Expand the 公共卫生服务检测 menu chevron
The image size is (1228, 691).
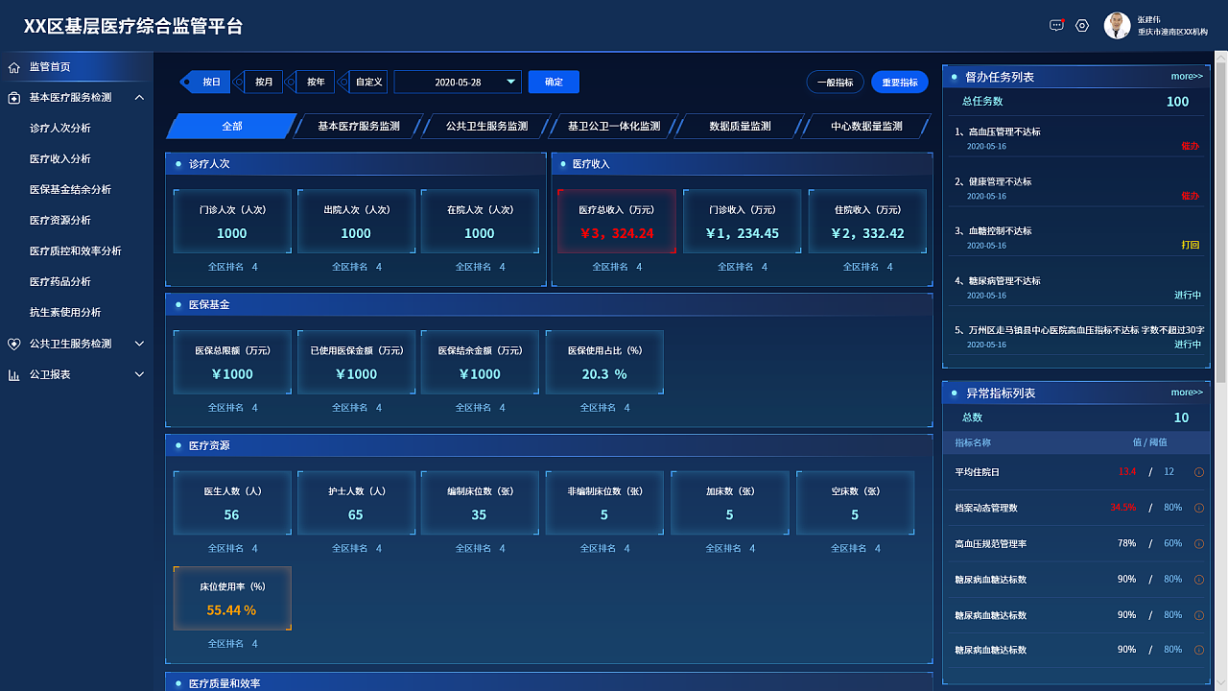139,344
